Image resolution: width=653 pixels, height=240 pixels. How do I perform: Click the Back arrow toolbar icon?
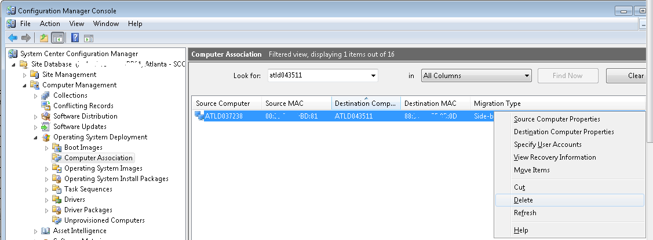13,38
